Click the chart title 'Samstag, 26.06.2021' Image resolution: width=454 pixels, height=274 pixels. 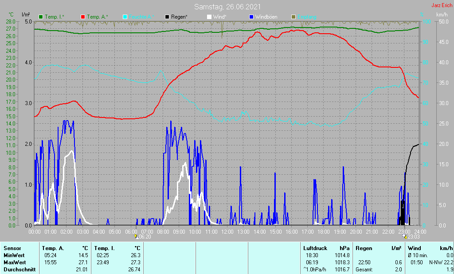point(227,7)
